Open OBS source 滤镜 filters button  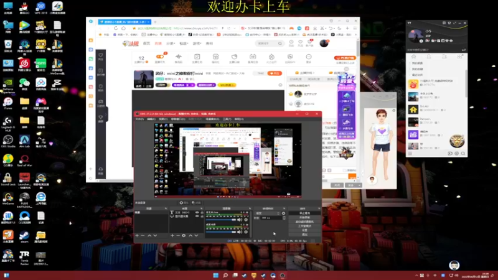coord(195,203)
